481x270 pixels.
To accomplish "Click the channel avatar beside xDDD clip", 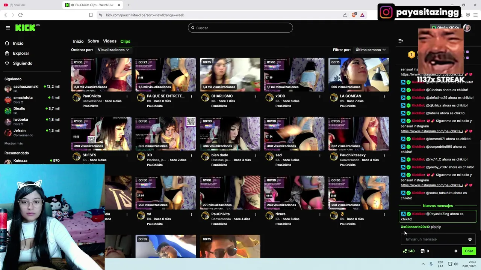I will pos(269,98).
